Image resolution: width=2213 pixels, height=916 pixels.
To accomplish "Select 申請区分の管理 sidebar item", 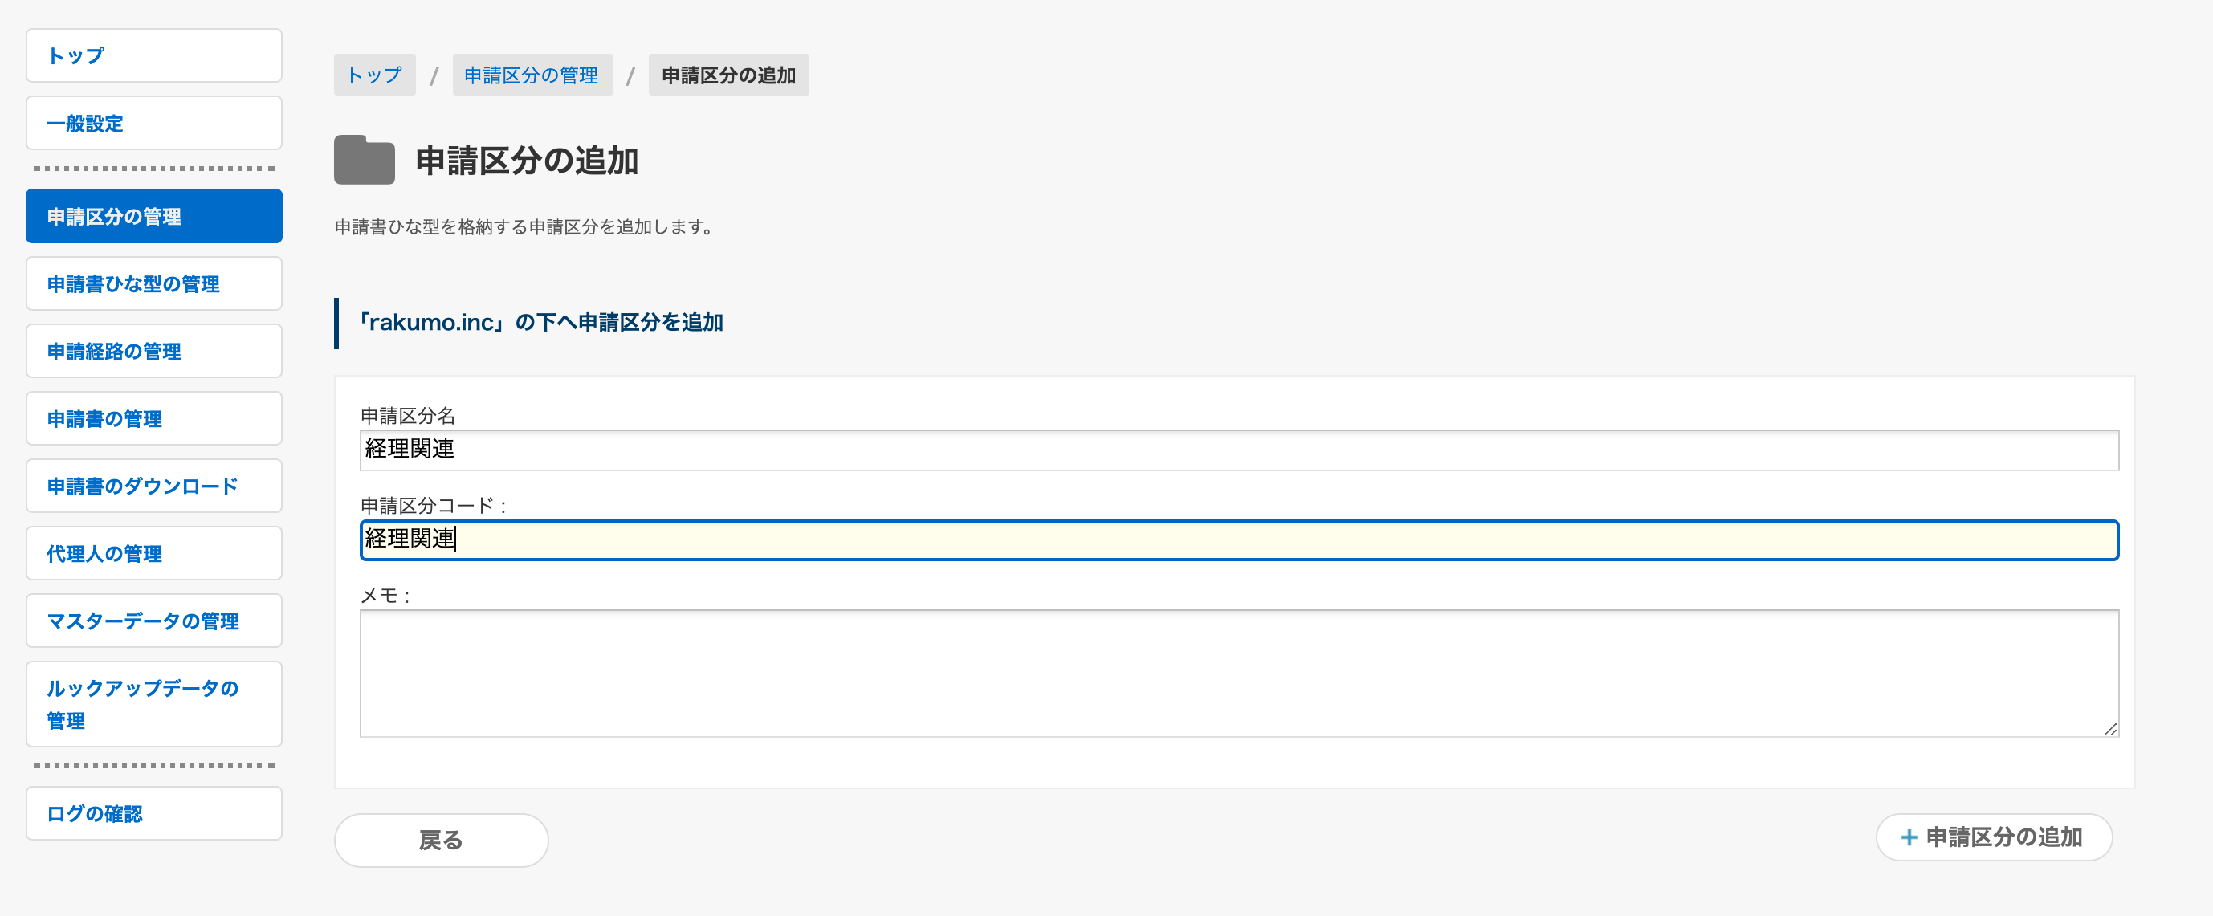I will pos(154,217).
